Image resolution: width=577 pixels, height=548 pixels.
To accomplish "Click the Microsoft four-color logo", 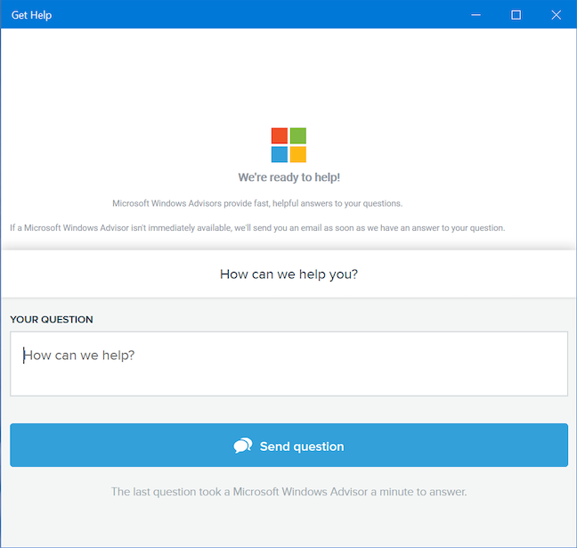I will (288, 145).
